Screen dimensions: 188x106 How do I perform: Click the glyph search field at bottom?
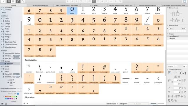[x=138, y=104]
